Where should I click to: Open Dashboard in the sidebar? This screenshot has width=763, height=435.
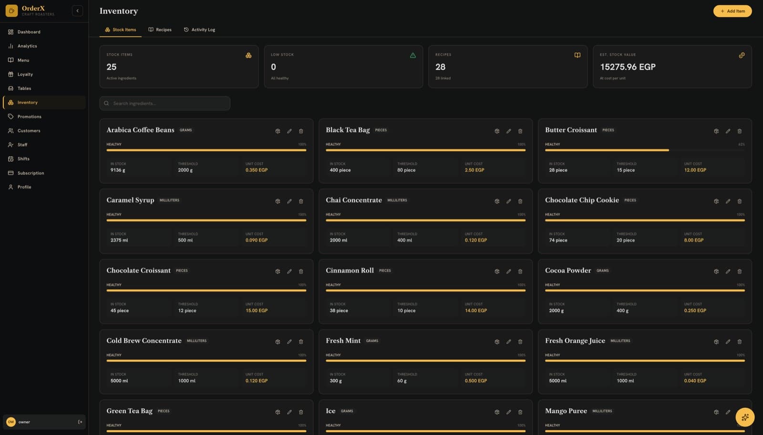44,32
